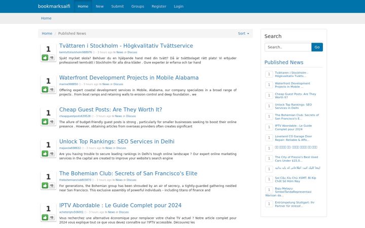Open sidebar link Waterfront Development Projects
The width and height of the screenshot is (365, 228).
pos(293,85)
